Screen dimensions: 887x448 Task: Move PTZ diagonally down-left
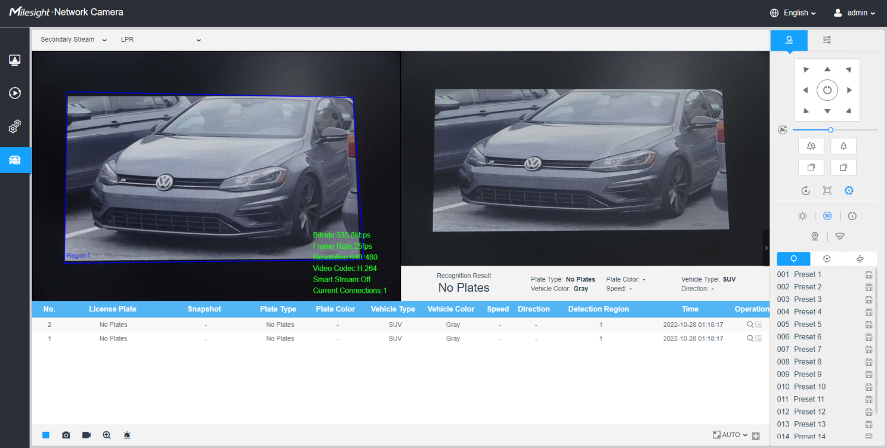pos(806,110)
